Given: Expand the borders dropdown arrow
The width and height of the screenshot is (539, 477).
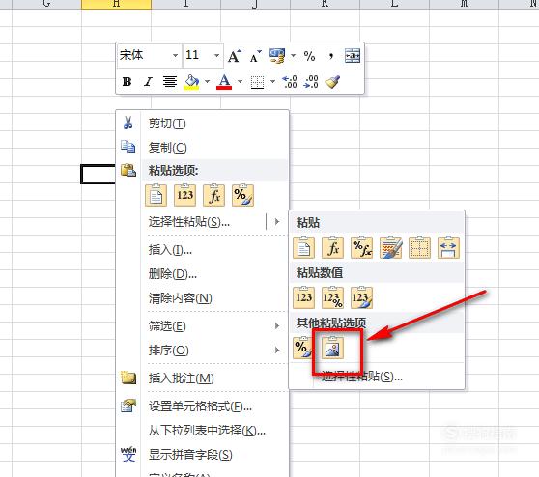Looking at the screenshot, I should tap(273, 82).
